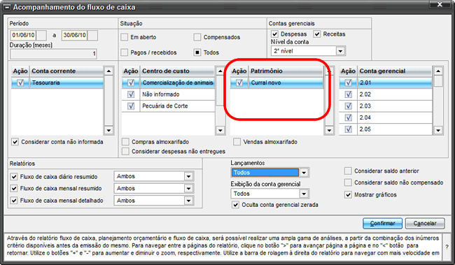Select the Não informado row text

[161, 94]
